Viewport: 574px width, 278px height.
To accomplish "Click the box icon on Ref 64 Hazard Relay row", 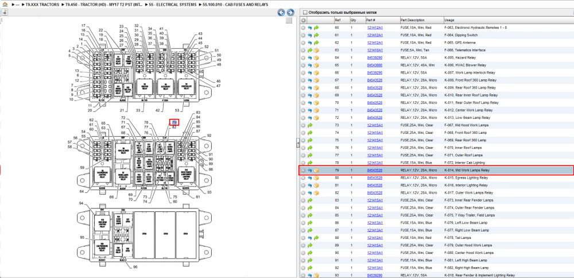I will (316, 58).
